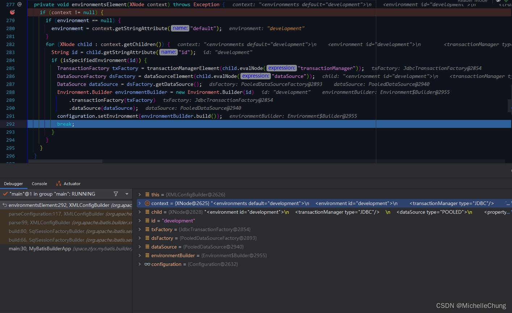Click {Environment$Builder@2955} value in variables
Viewport: 512px width, 313px height.
[234, 255]
